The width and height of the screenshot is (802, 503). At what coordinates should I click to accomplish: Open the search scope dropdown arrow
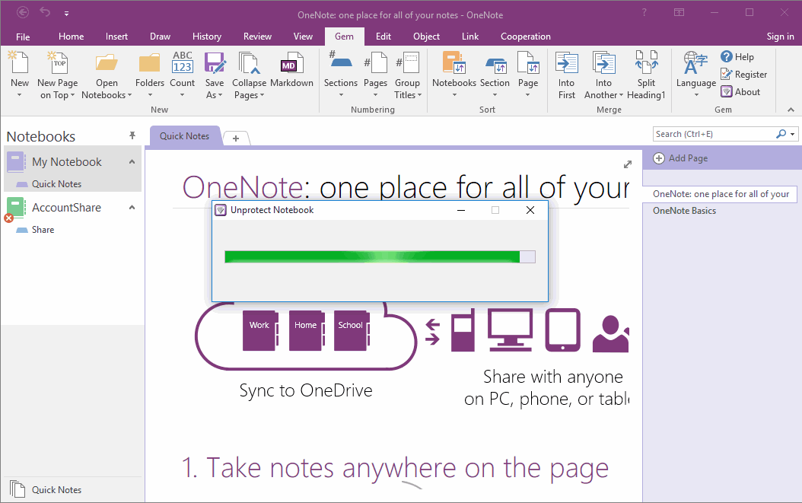coord(792,135)
